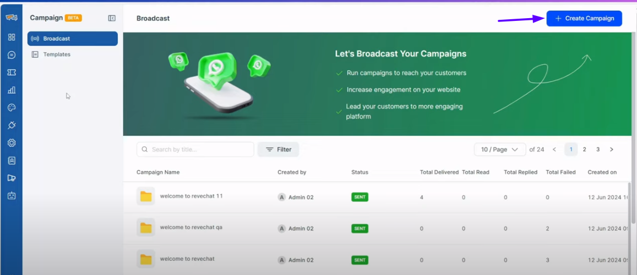Open the welcome to revechat qa folder
Image resolution: width=637 pixels, height=275 pixels.
point(146,227)
